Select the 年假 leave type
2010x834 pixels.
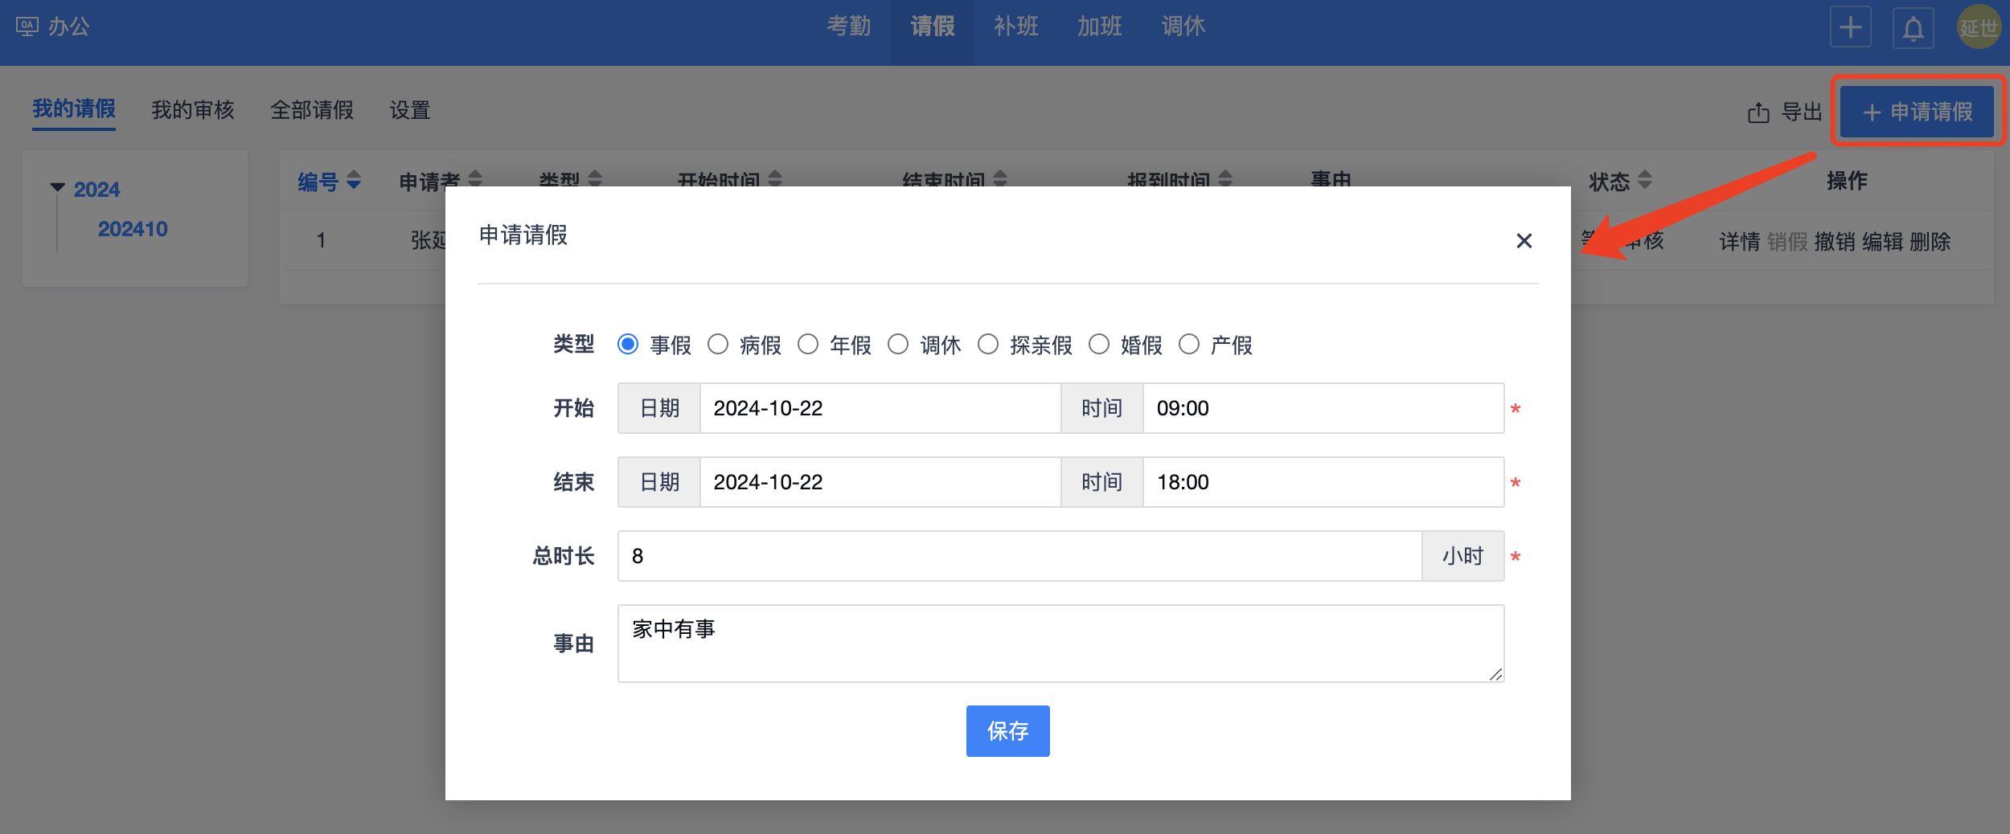click(x=808, y=345)
